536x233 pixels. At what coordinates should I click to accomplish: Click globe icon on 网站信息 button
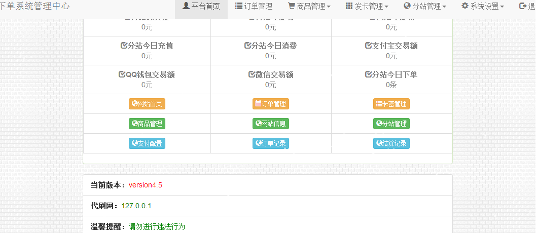[x=258, y=123]
